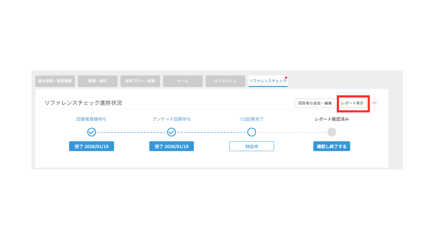The width and height of the screenshot is (427, 240).
Task: Click 完了 2026/01/19 under アンケート回答待ち
Action: click(x=171, y=146)
